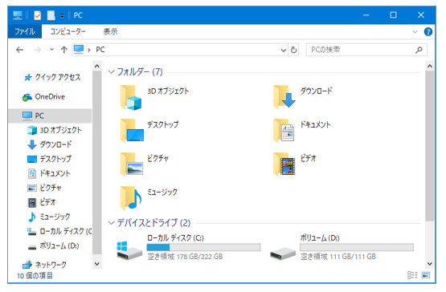This screenshot has height=292, width=446.
Task: Click the 空き領域 178 GB/222 GB text
Action: click(185, 257)
